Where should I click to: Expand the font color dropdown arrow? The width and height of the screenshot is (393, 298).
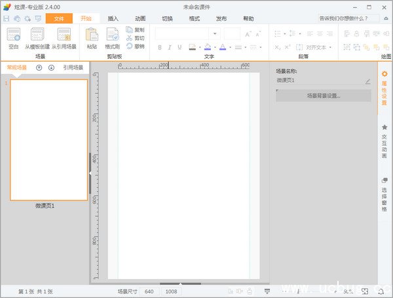231,47
